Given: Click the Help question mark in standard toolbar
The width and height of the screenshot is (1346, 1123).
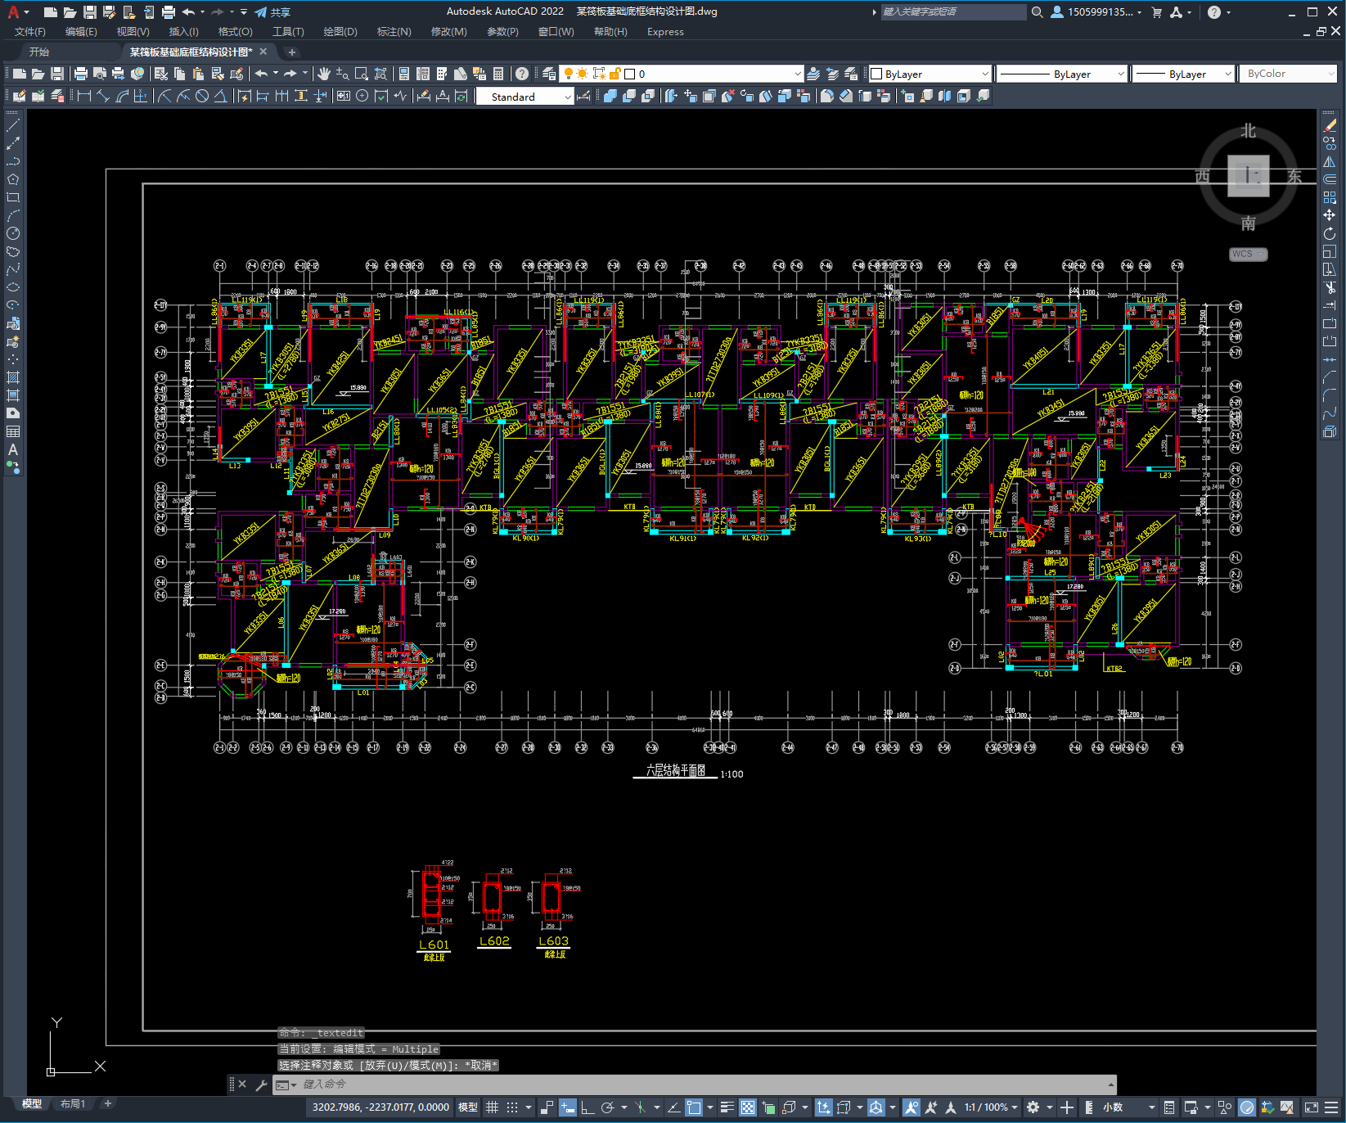Looking at the screenshot, I should [x=522, y=74].
